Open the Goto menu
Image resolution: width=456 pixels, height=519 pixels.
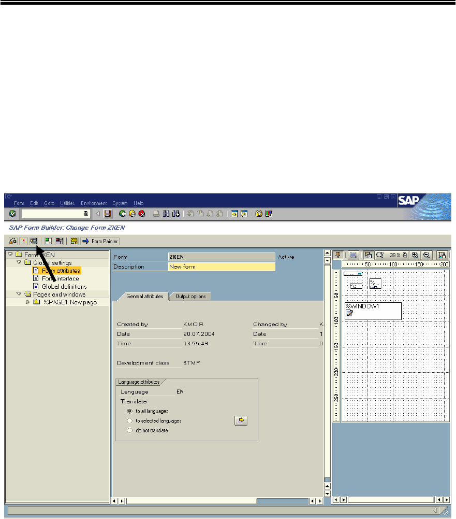click(x=49, y=203)
